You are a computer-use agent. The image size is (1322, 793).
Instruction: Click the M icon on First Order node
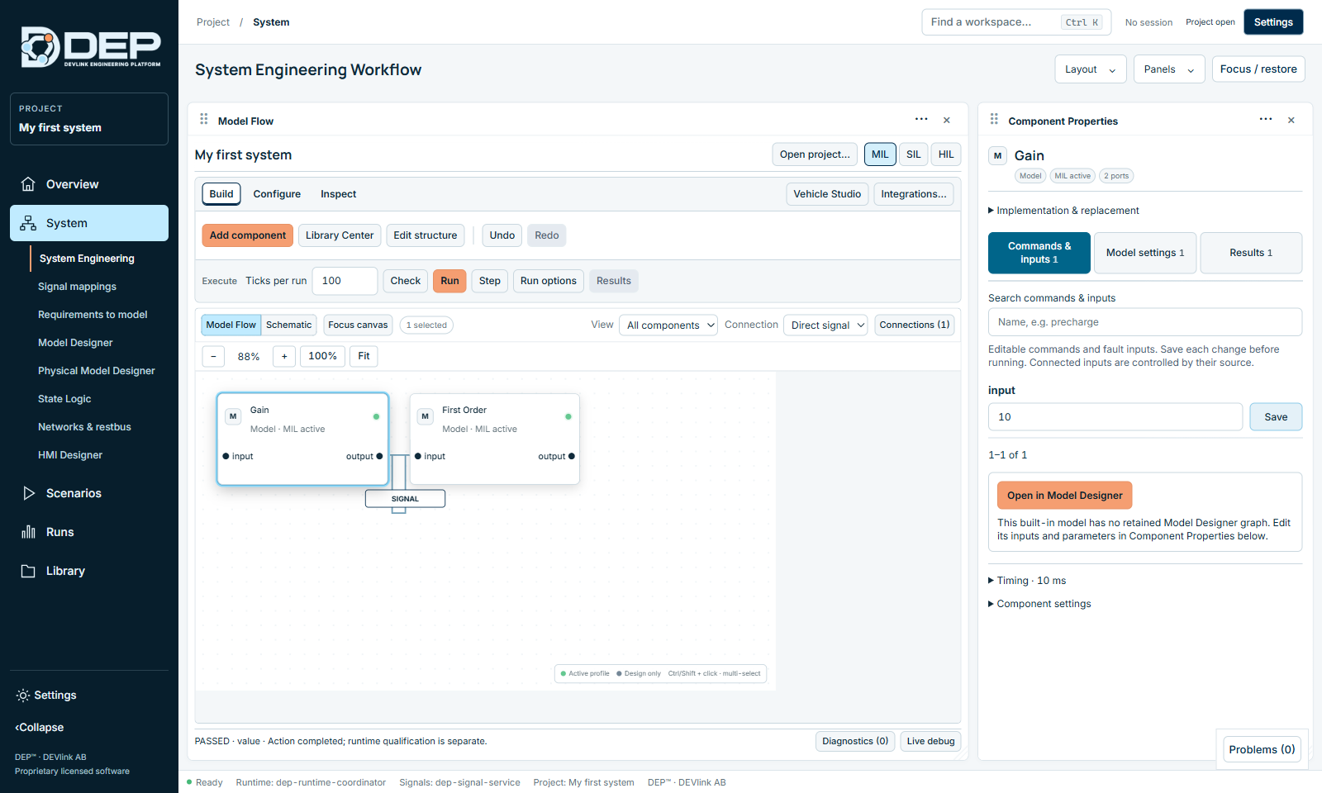(425, 416)
